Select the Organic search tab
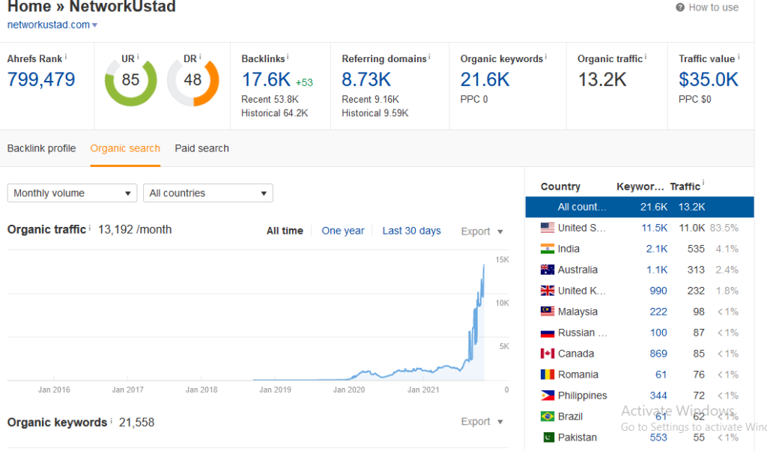This screenshot has height=451, width=767. tap(125, 148)
